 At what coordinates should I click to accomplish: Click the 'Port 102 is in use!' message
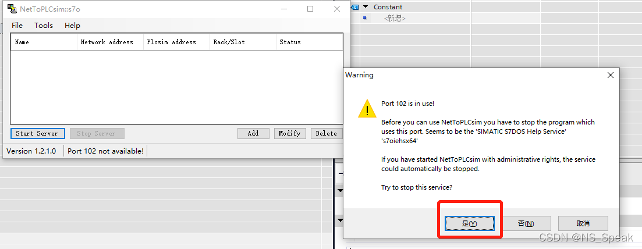[x=407, y=104]
